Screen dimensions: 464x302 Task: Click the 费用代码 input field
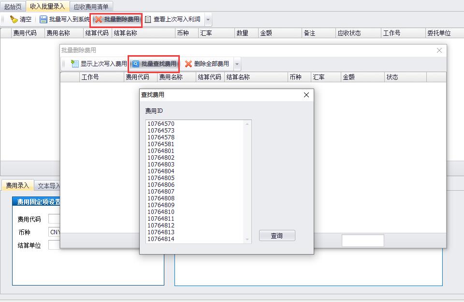coord(55,219)
